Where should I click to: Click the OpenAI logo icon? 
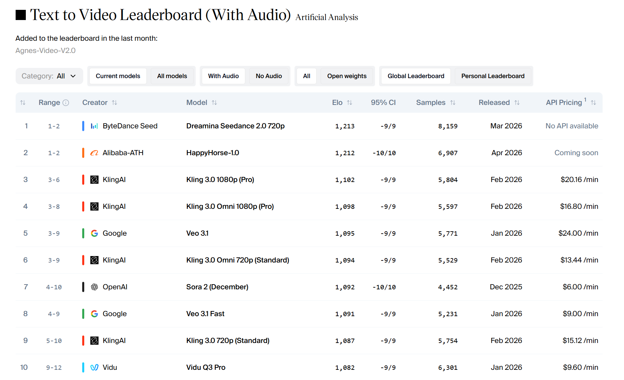94,287
